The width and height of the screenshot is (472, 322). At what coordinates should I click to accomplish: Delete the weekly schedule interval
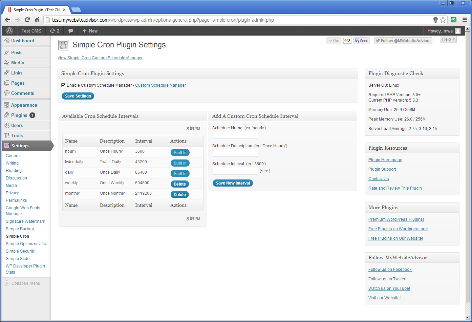point(180,184)
